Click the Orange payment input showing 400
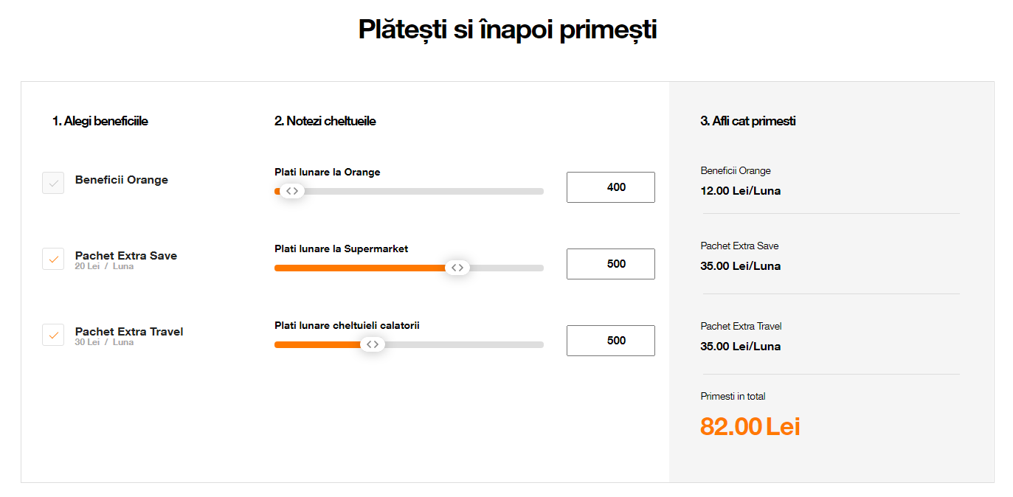1013x497 pixels. 610,187
